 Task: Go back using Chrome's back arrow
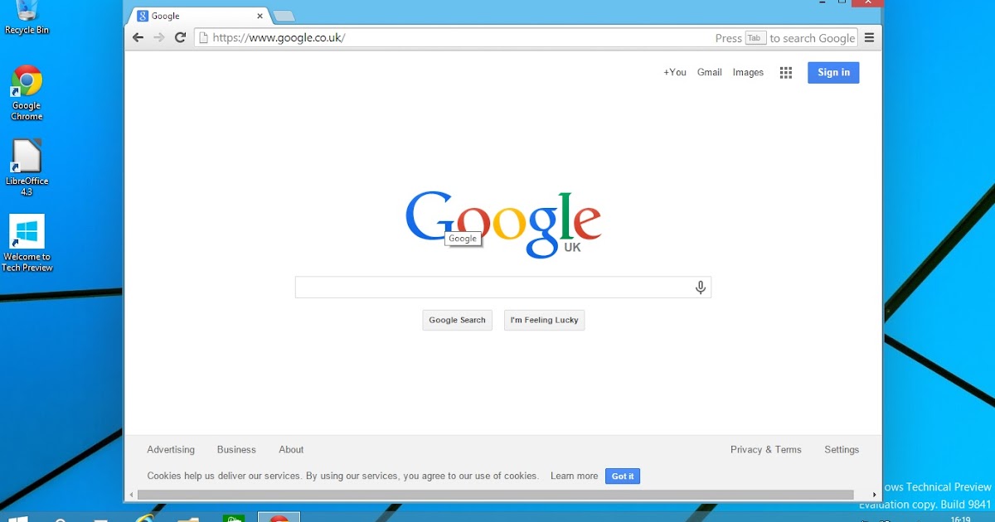[x=138, y=37]
